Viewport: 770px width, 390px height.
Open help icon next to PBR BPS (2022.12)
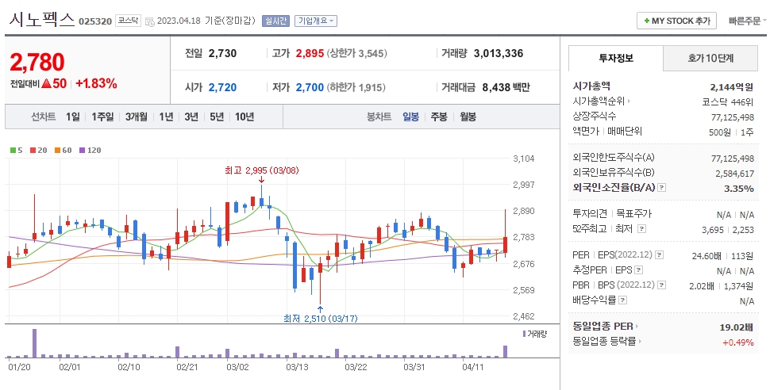(x=662, y=285)
